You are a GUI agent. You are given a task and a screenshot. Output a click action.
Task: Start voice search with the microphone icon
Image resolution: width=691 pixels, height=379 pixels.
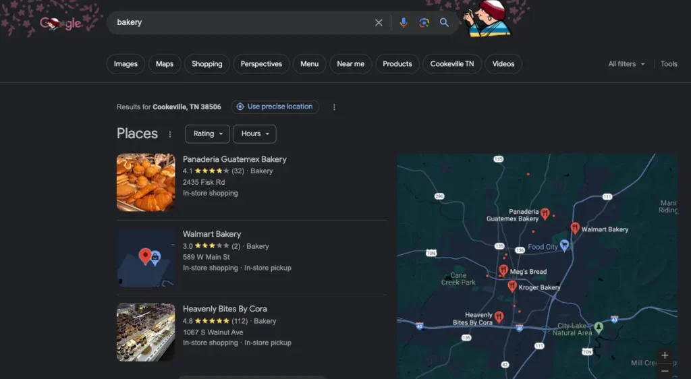click(404, 22)
